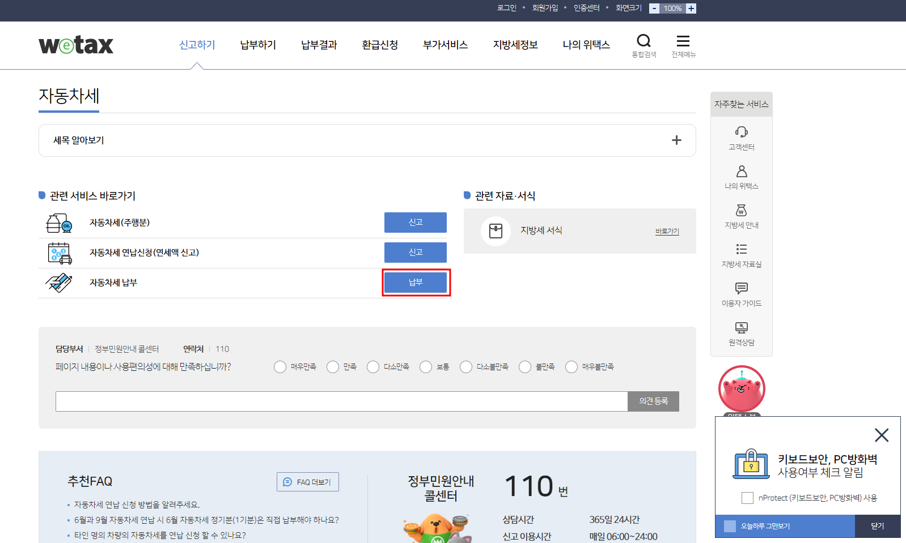
Task: Select the 만족 radio button
Action: pyautogui.click(x=333, y=367)
